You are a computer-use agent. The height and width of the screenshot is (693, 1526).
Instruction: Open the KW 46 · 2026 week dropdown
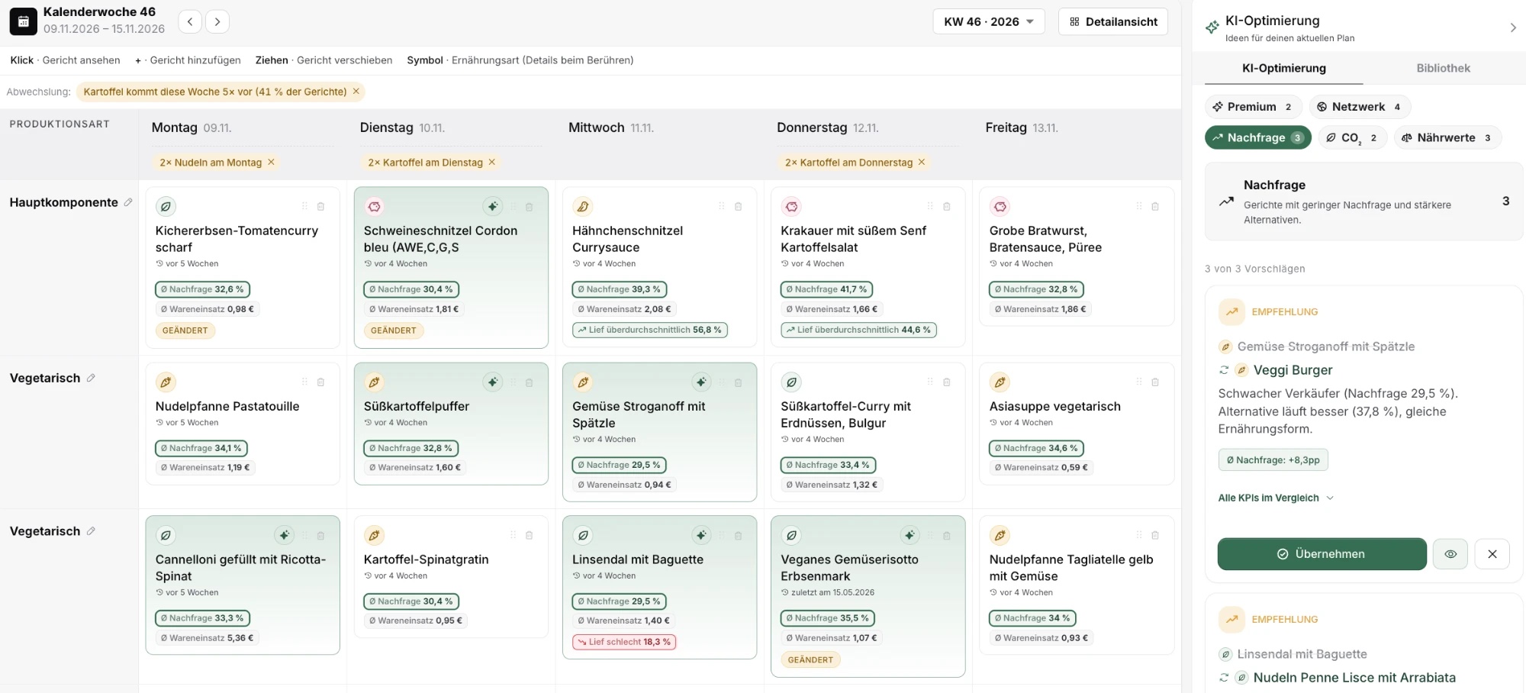tap(989, 21)
